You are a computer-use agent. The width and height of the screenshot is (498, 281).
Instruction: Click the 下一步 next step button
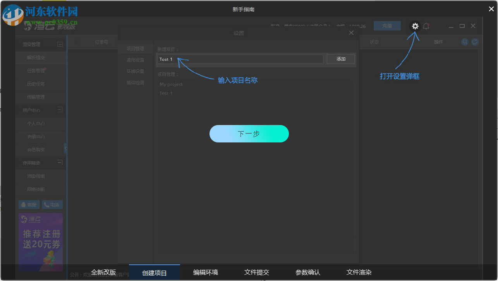pyautogui.click(x=249, y=134)
